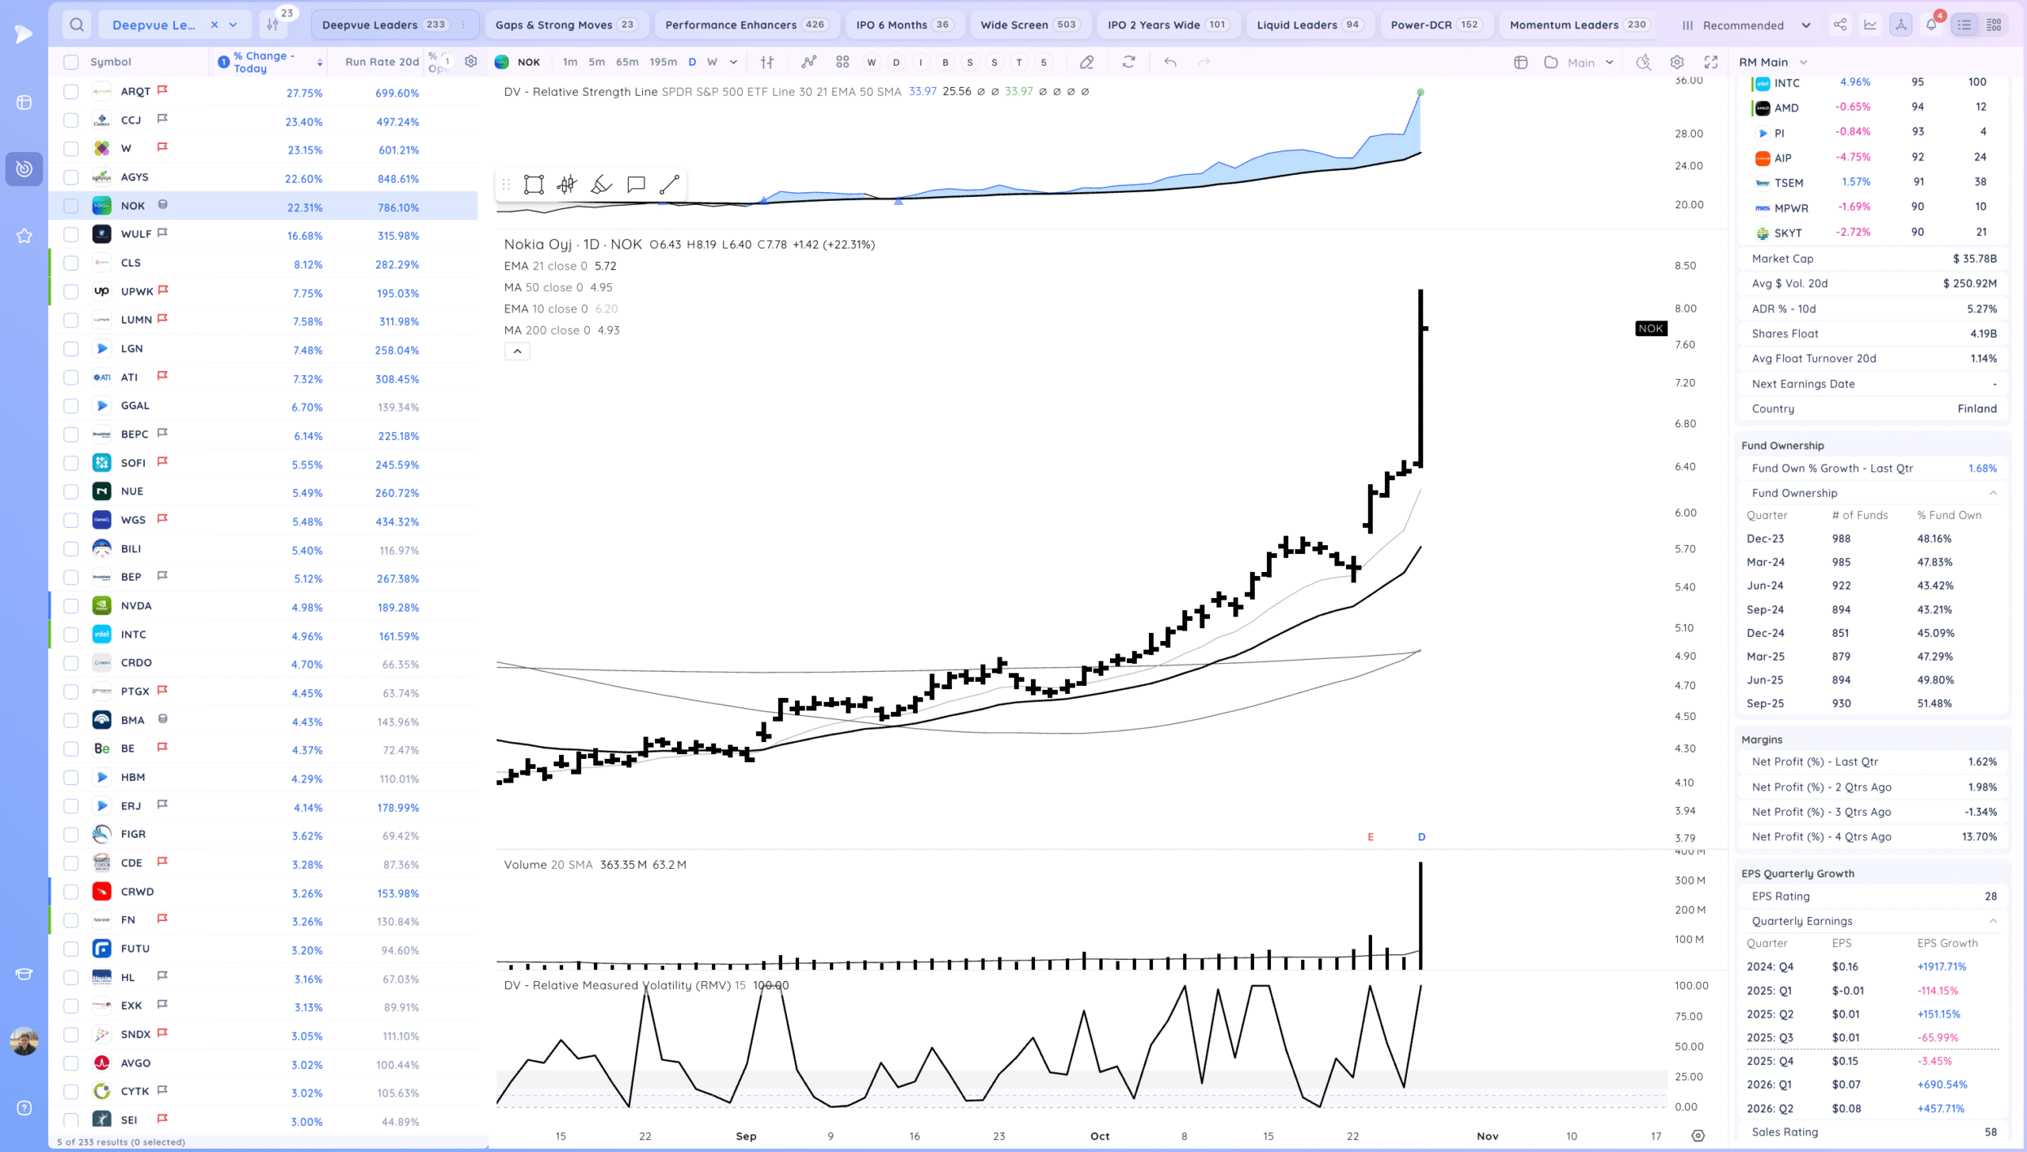2027x1152 pixels.
Task: Open chart settings gear icon
Action: tap(1676, 62)
